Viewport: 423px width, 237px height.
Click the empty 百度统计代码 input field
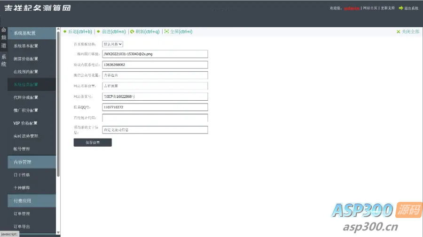(x=155, y=118)
